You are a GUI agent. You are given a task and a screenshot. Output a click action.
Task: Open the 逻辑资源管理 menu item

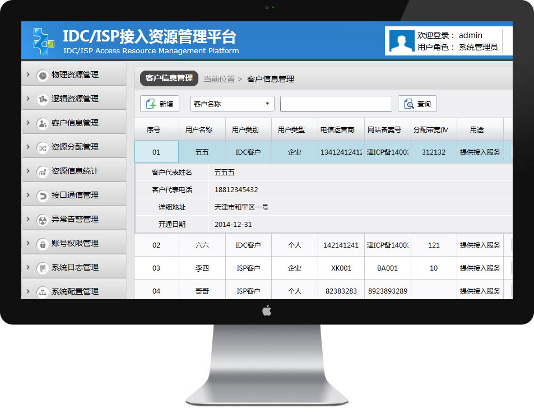[x=75, y=99]
